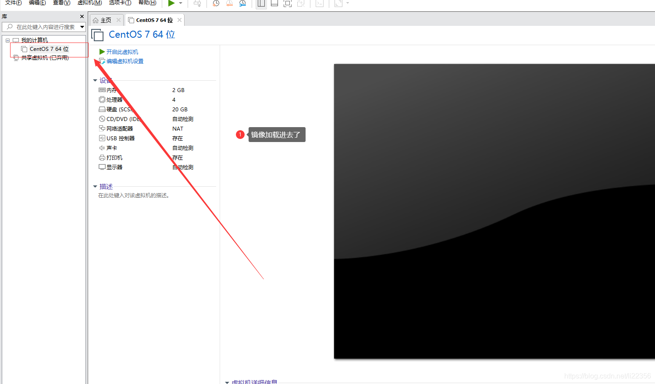Image resolution: width=655 pixels, height=384 pixels.
Task: Open the 文件 menu
Action: pos(13,3)
